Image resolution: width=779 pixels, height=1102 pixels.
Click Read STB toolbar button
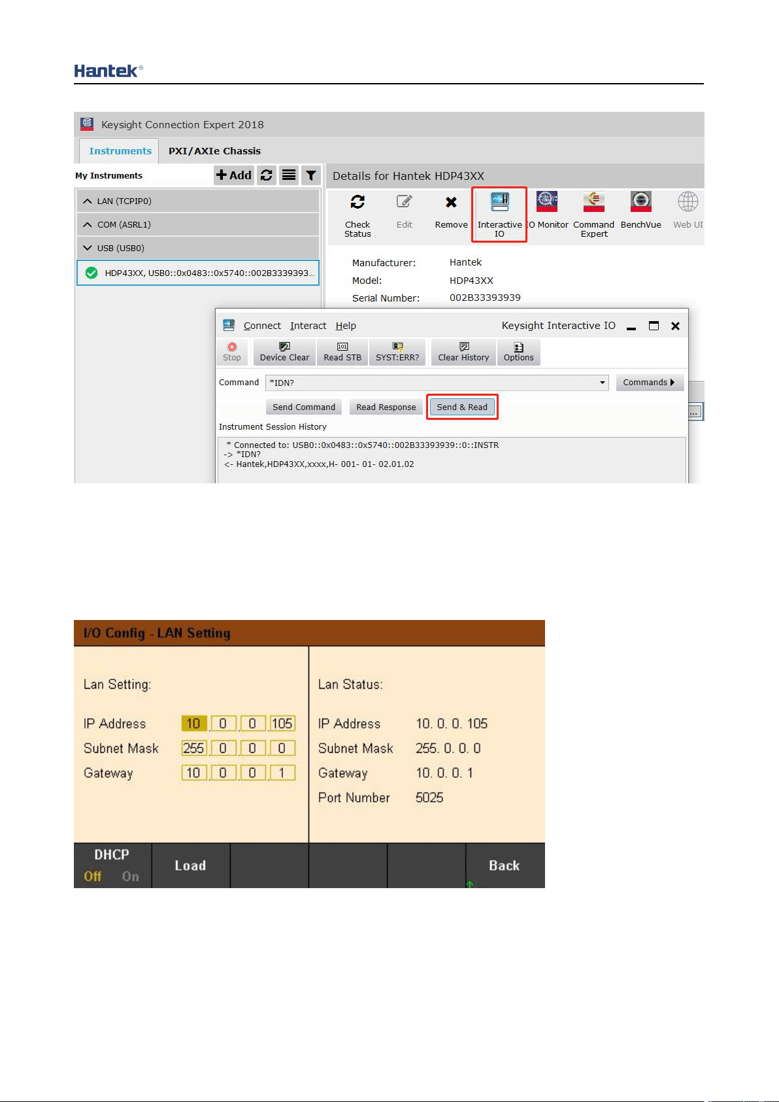pyautogui.click(x=342, y=352)
